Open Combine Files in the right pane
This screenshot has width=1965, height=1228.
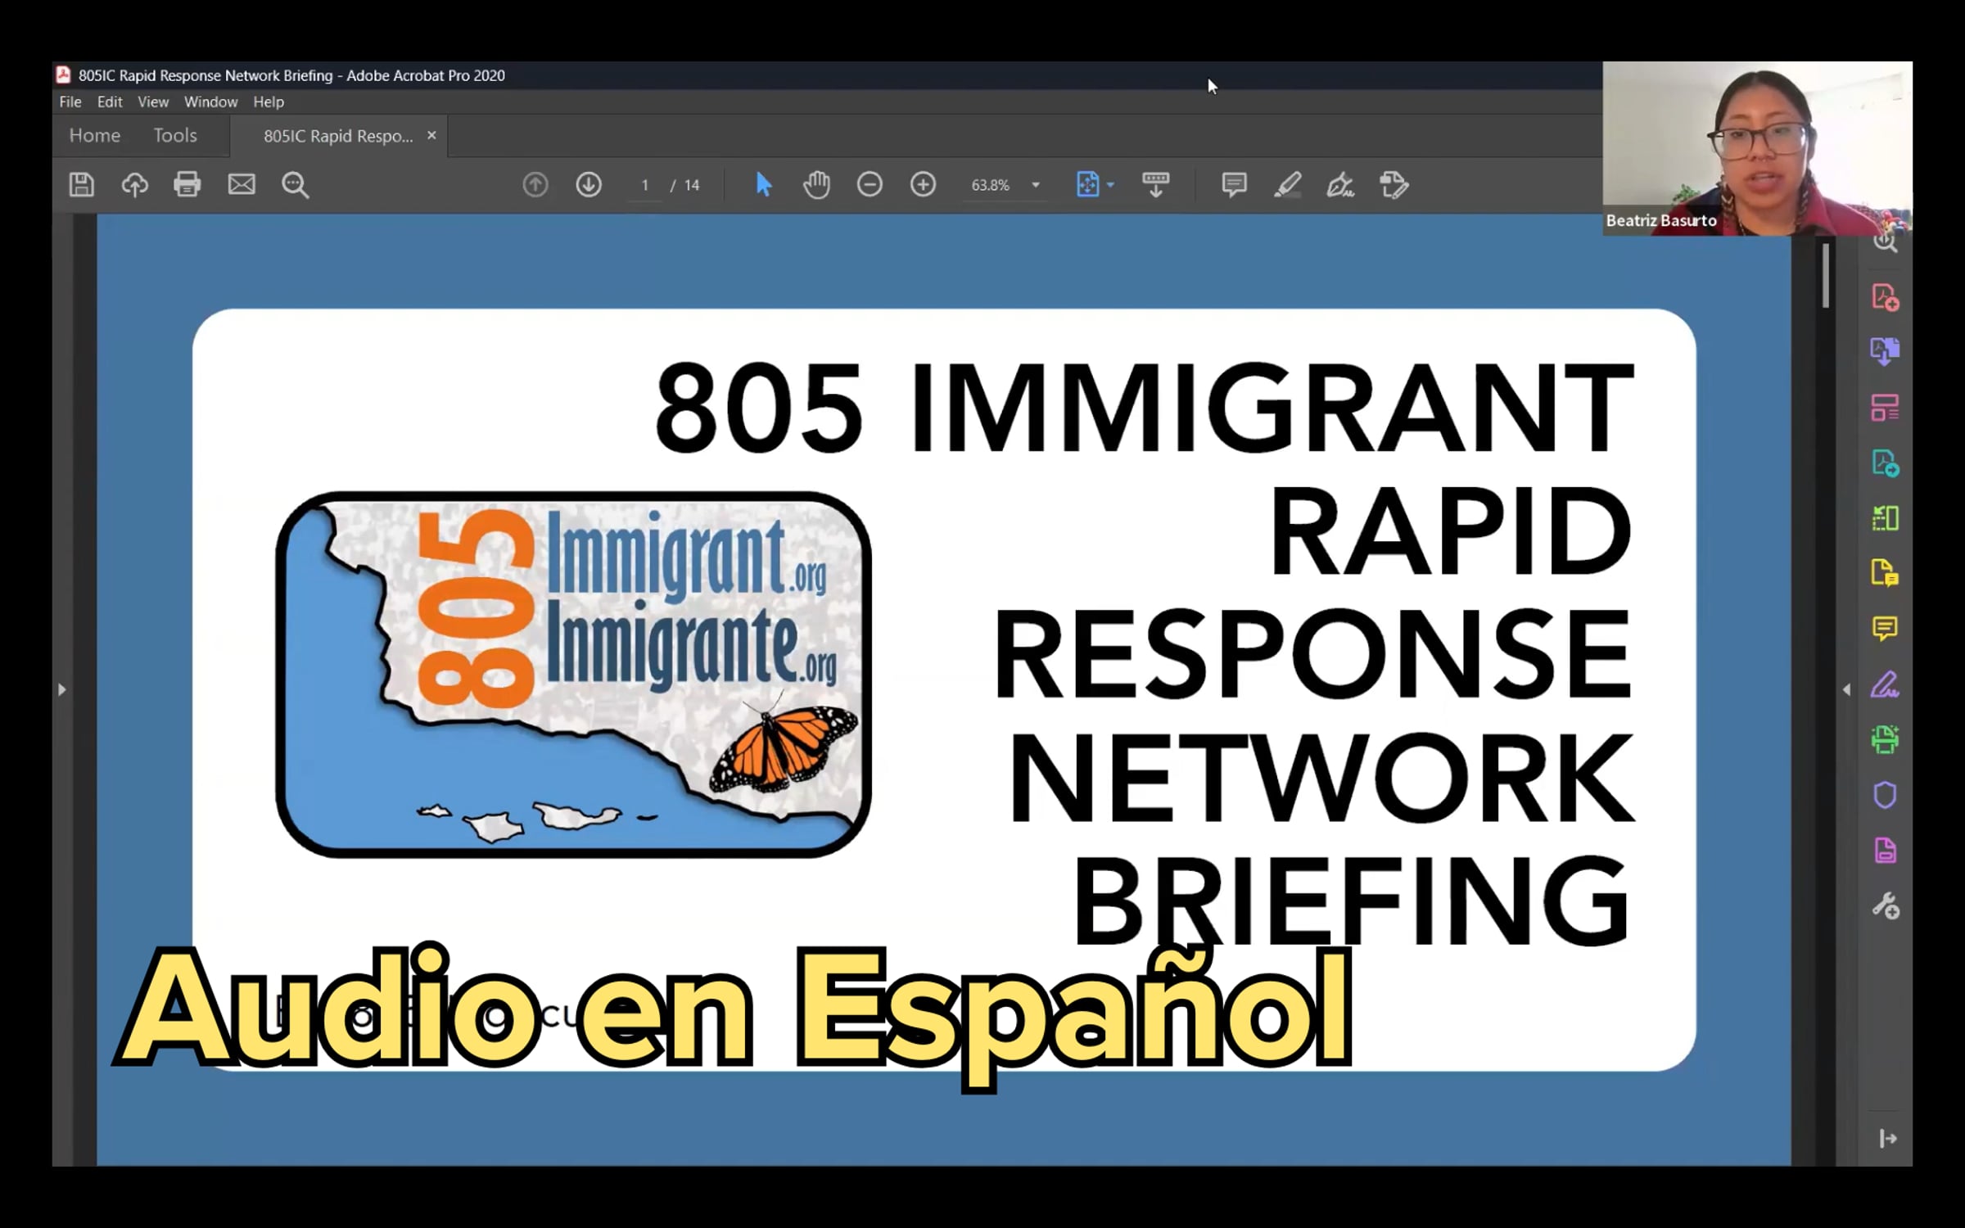(x=1885, y=351)
